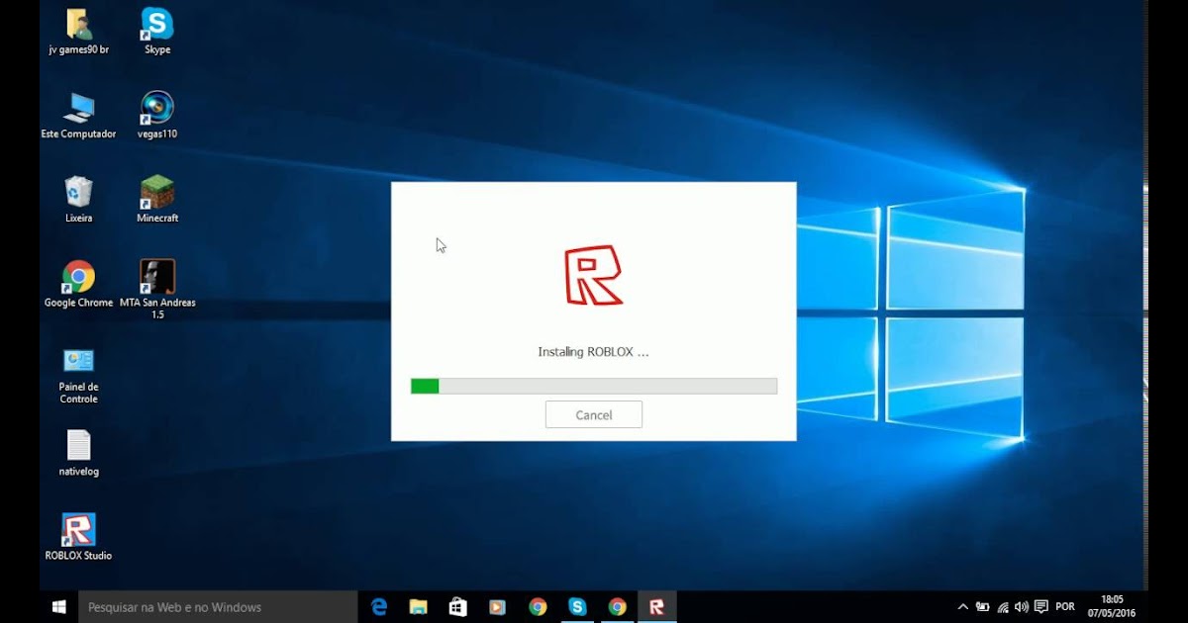Select the Lixeira recycle bin icon
Image resolution: width=1188 pixels, height=623 pixels.
78,200
